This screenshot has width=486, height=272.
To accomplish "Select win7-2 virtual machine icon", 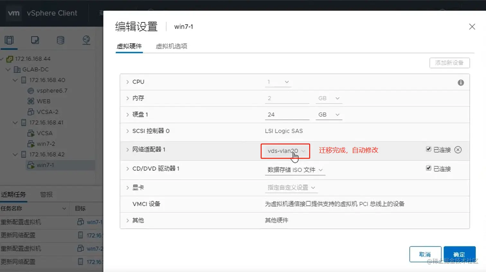I will (31, 144).
